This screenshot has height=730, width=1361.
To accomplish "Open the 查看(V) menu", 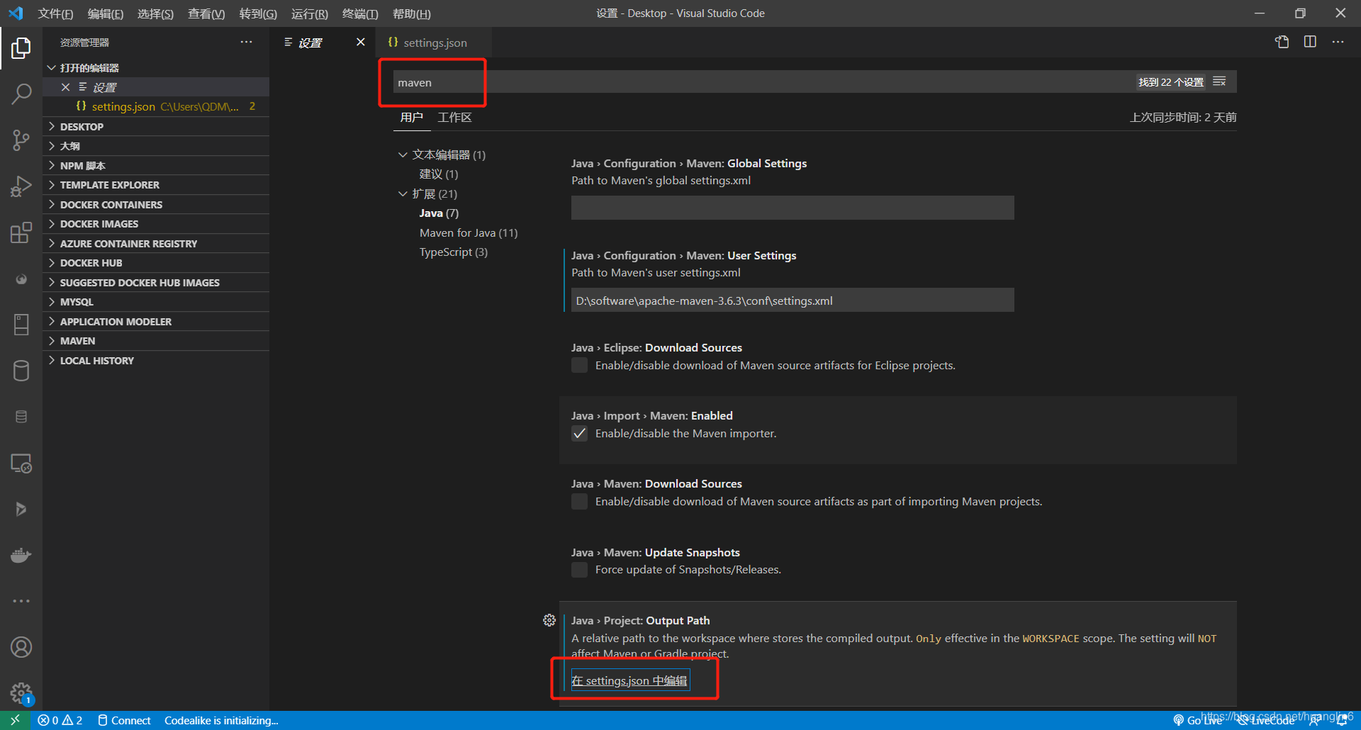I will [206, 13].
